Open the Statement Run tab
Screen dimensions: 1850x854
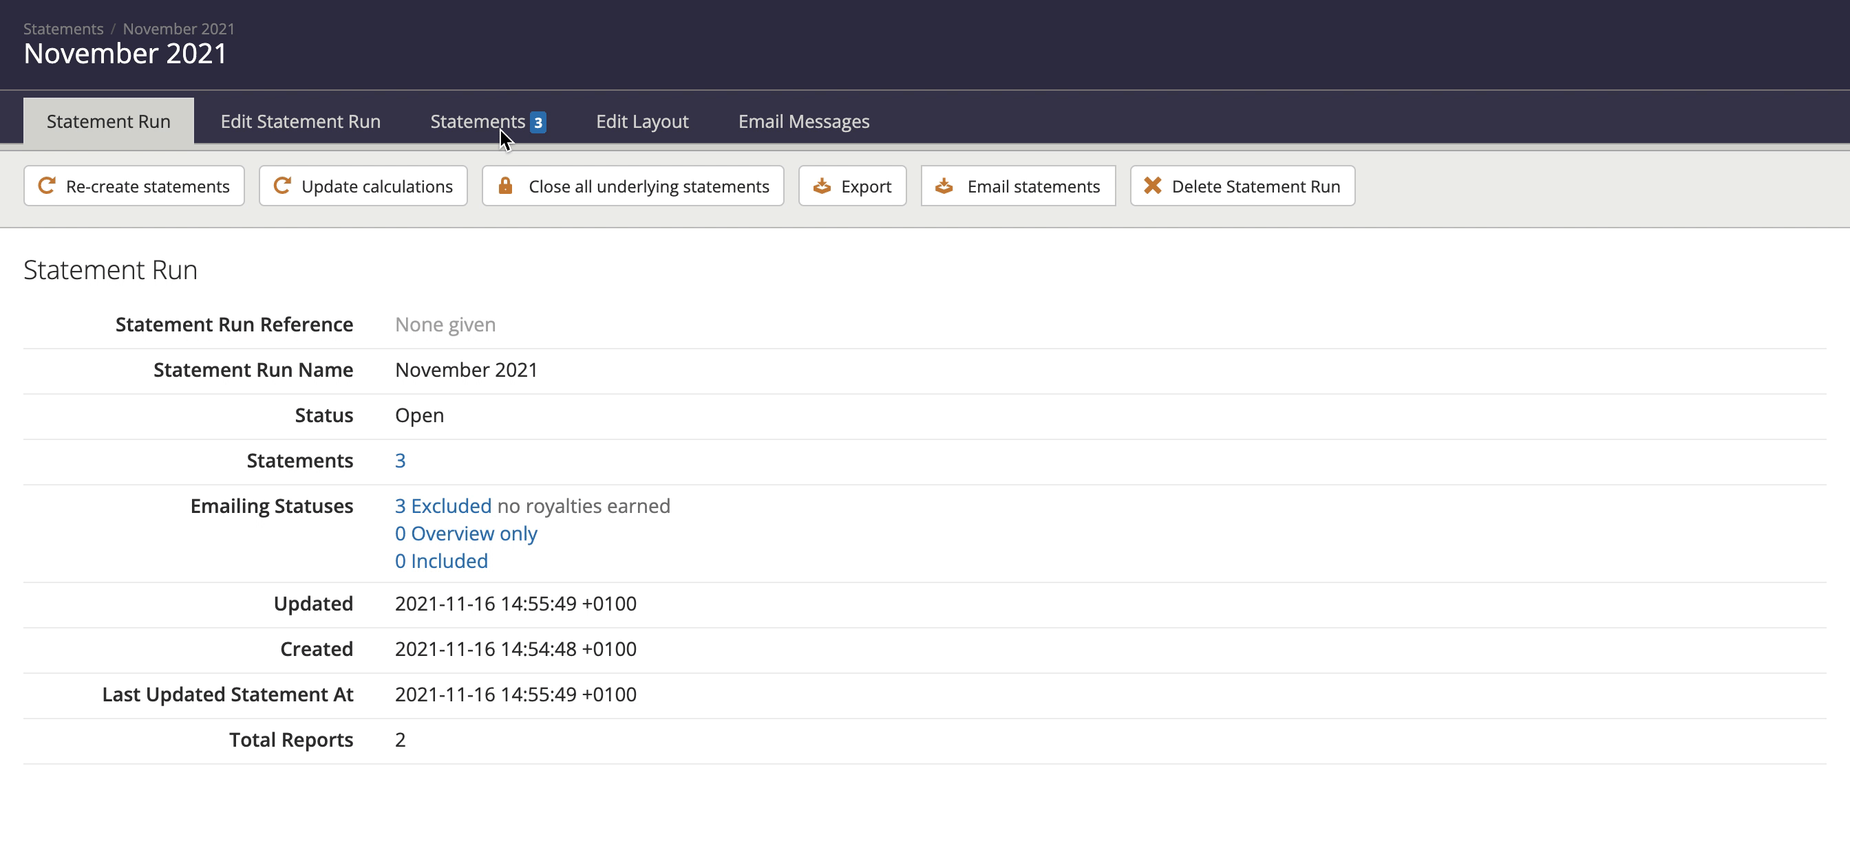[x=109, y=121]
